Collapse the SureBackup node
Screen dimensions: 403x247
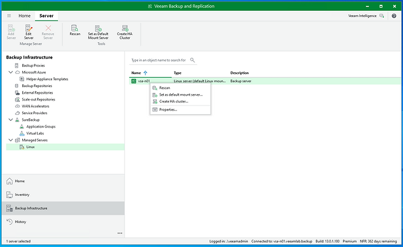(x=10, y=120)
